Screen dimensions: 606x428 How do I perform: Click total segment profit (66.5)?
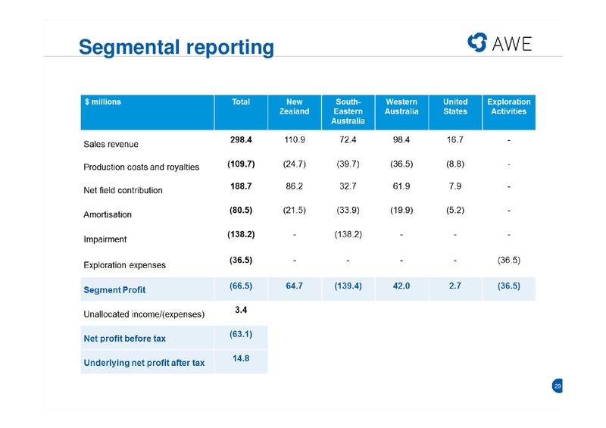(x=241, y=286)
